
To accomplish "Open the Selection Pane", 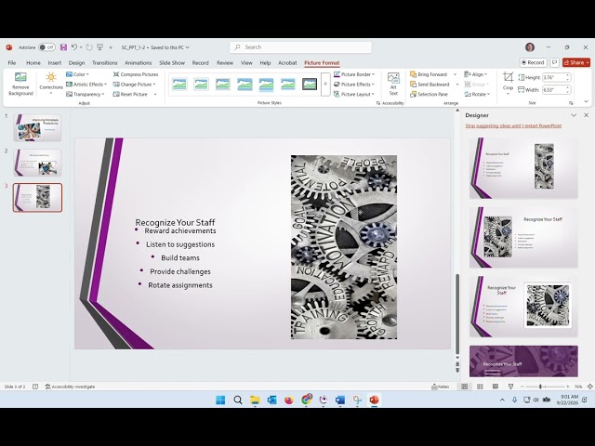I will pos(430,94).
